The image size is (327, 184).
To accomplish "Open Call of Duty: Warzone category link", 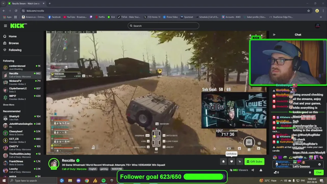I will point(74,169).
